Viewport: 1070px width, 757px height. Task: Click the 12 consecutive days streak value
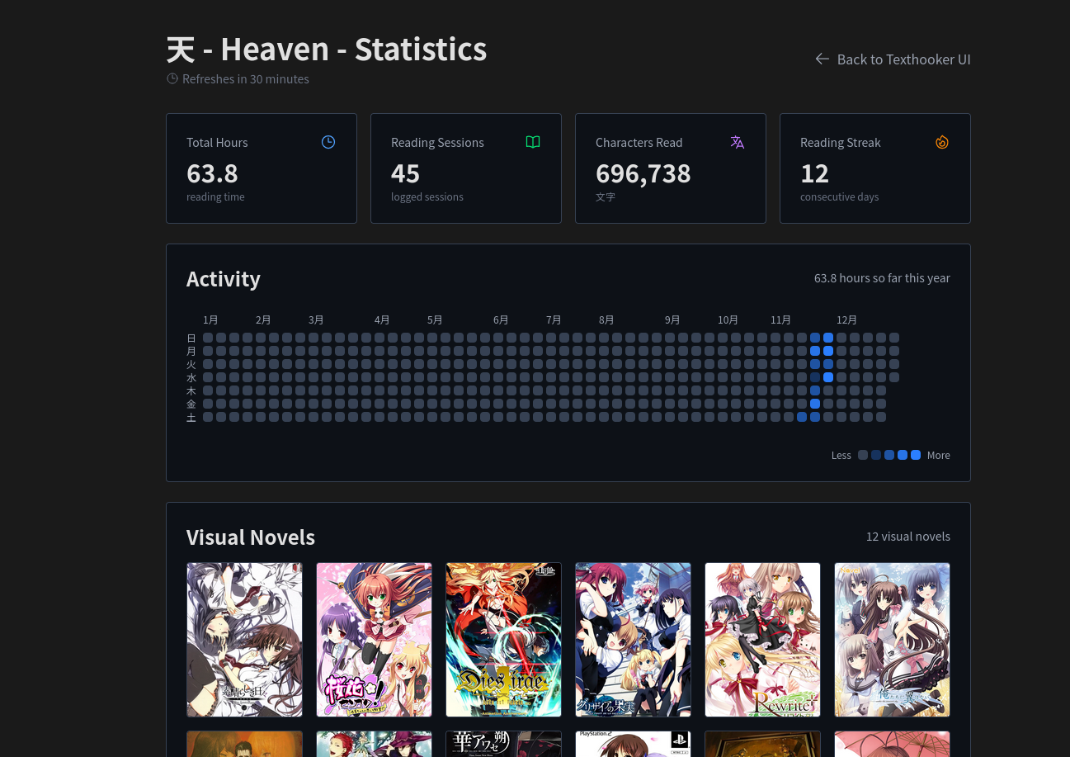click(814, 173)
